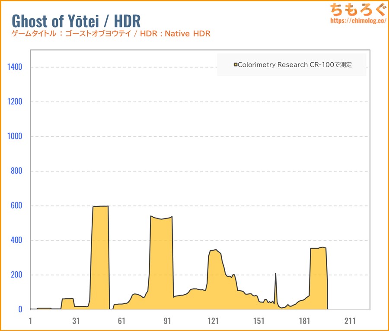The height and width of the screenshot is (331, 389).
Task: Select the Colorimetry Research CR-100 legend label
Action: 295,65
